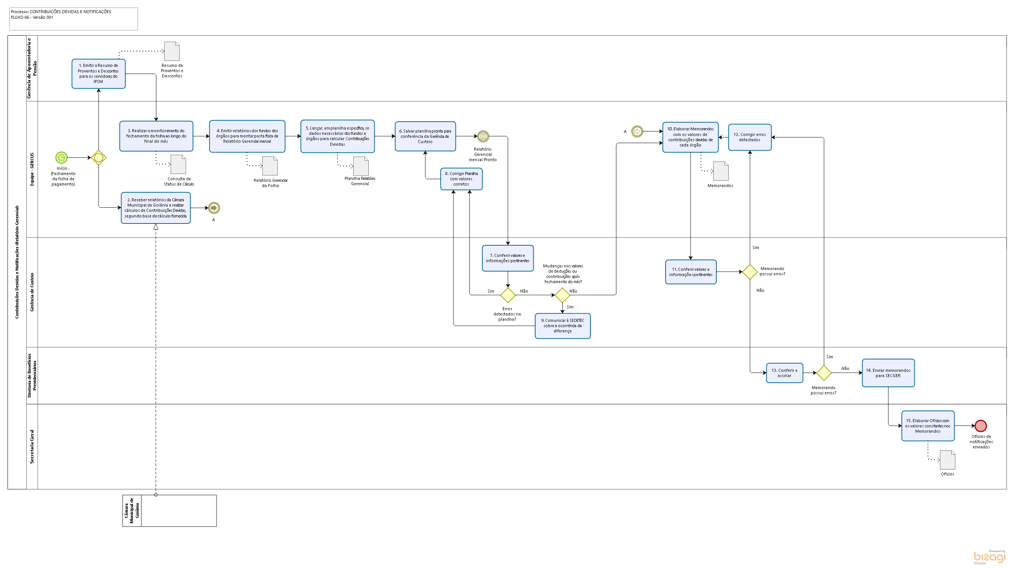The image size is (1014, 569).
Task: Select task 1 Emitir o Resumo de Proventos
Action: click(98, 74)
